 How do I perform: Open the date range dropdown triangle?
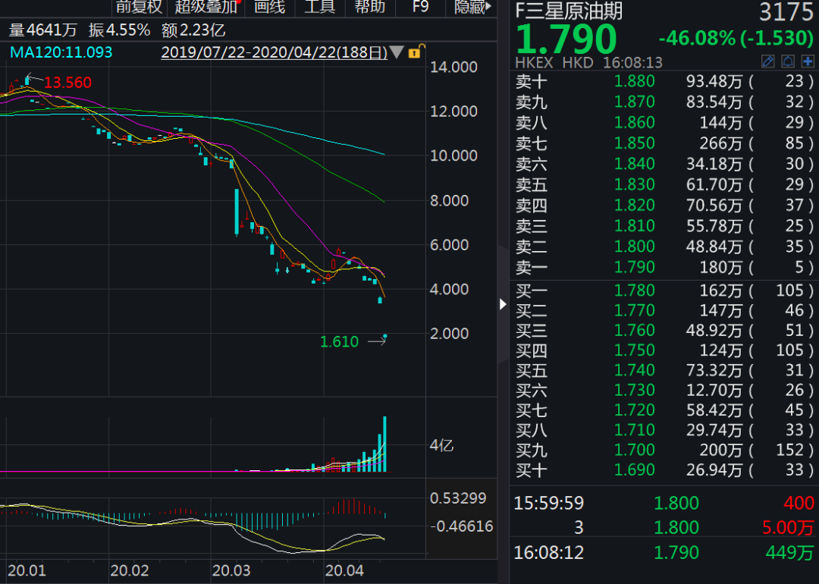(x=397, y=52)
